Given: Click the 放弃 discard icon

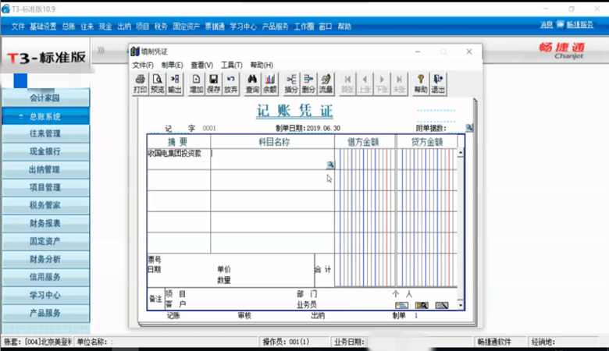Looking at the screenshot, I should [231, 83].
